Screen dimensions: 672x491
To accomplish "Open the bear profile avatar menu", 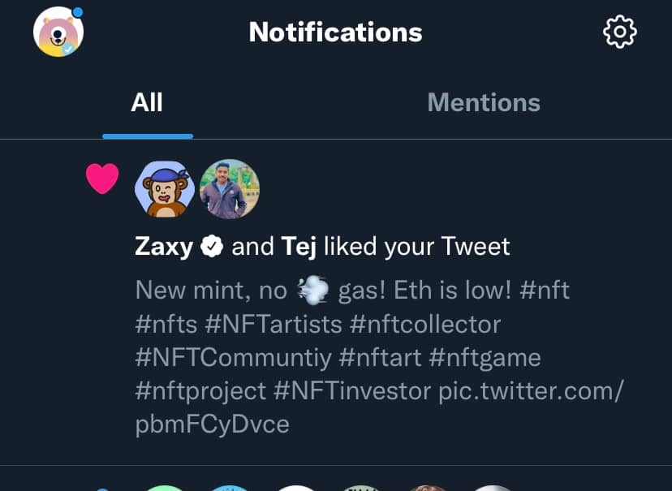I will 58,32.
